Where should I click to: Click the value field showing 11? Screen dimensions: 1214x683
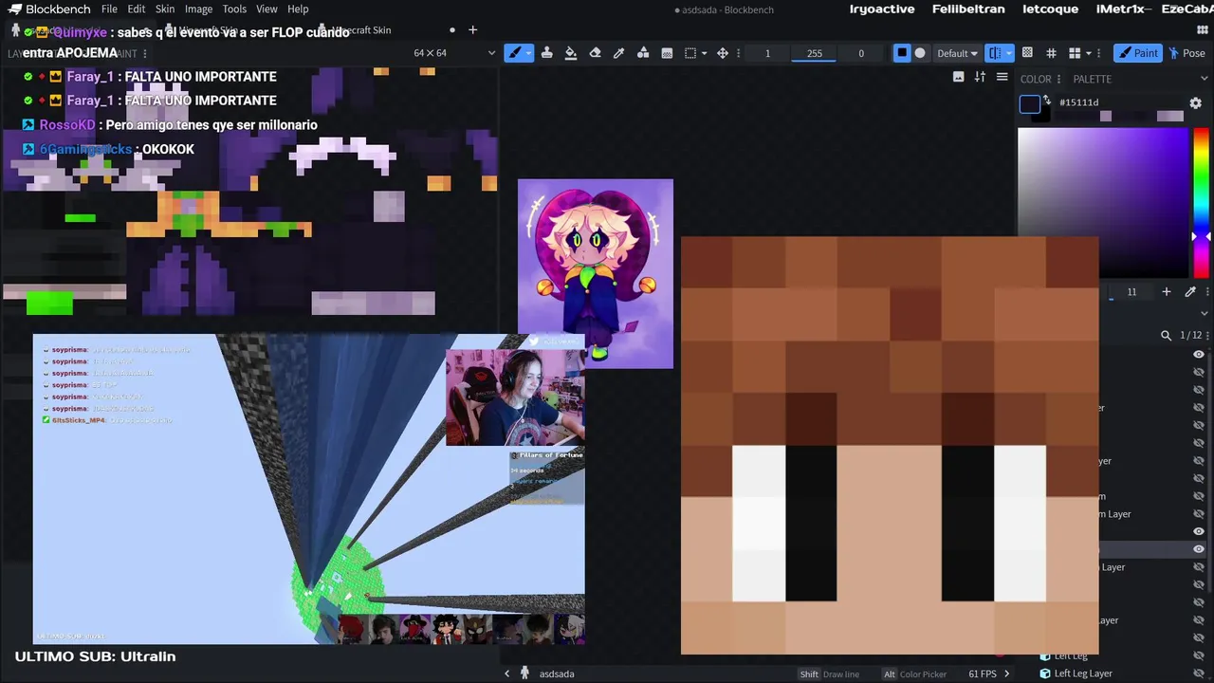tap(1131, 292)
